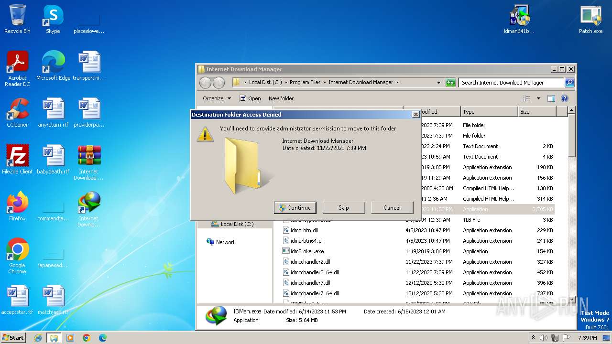Click Cancel in the Access Denied dialog
The image size is (612, 344).
pyautogui.click(x=392, y=208)
